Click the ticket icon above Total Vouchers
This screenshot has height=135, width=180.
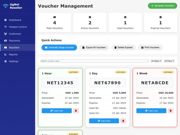55,17
